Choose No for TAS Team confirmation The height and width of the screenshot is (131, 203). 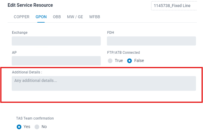coord(37,127)
